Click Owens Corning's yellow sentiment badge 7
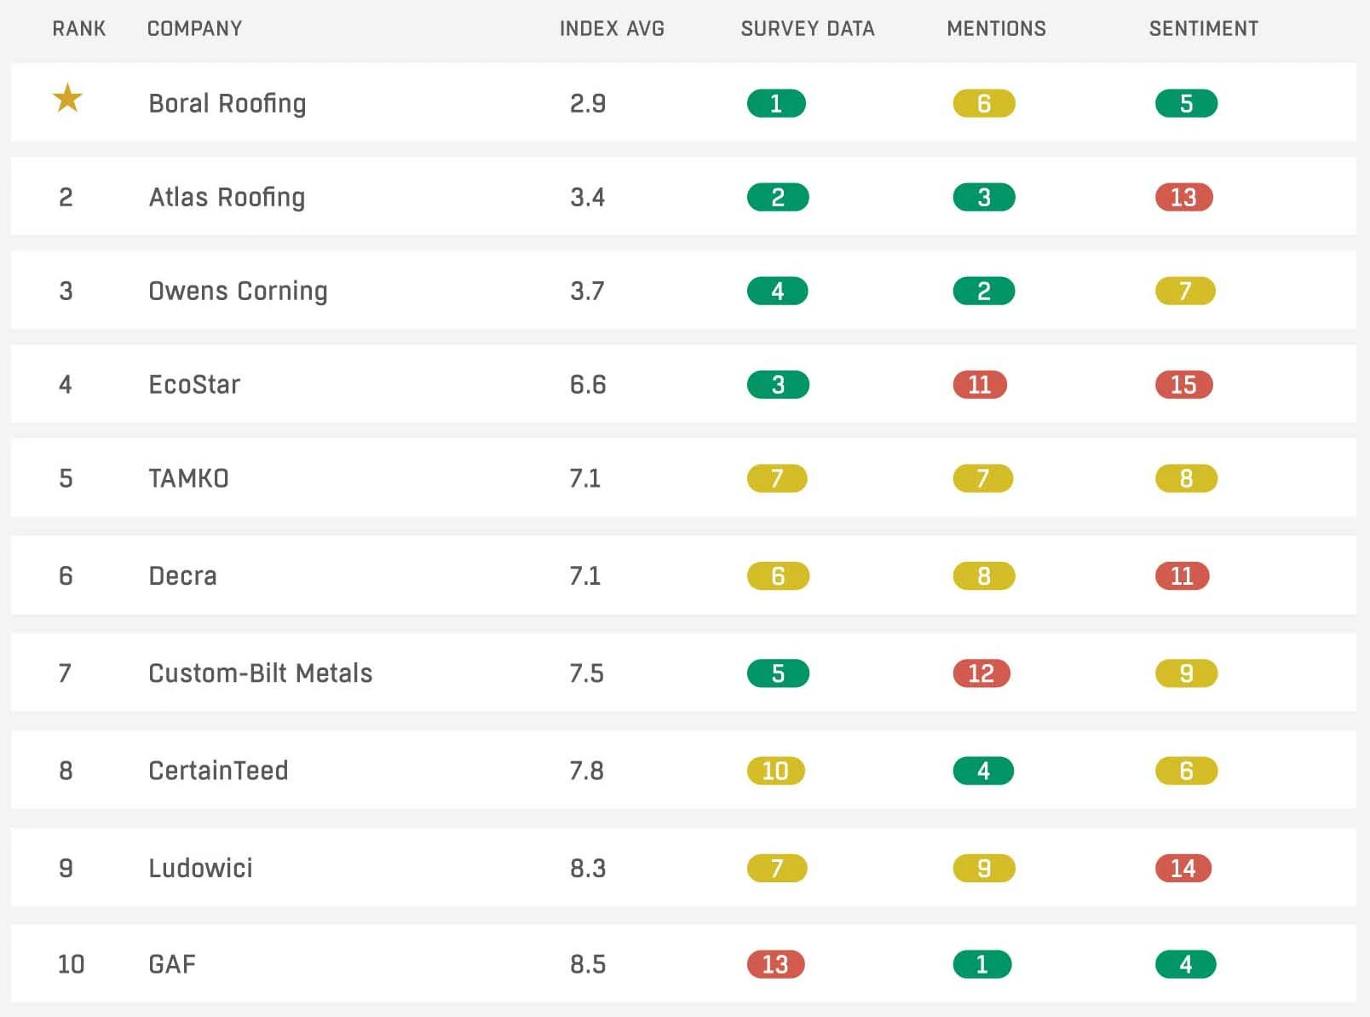This screenshot has height=1017, width=1370. (1185, 291)
